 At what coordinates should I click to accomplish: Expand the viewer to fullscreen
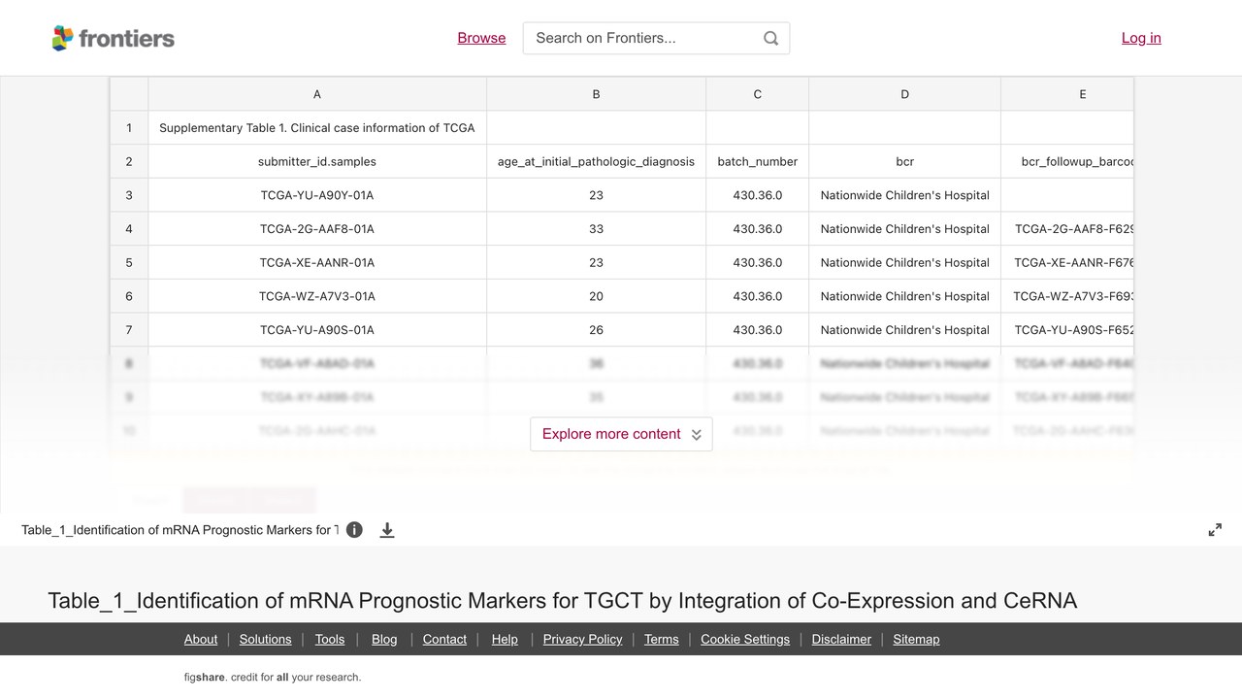pyautogui.click(x=1215, y=530)
